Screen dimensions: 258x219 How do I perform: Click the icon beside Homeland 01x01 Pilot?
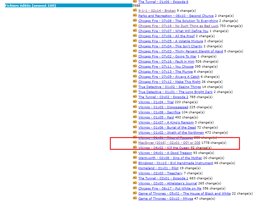(x=135, y=168)
